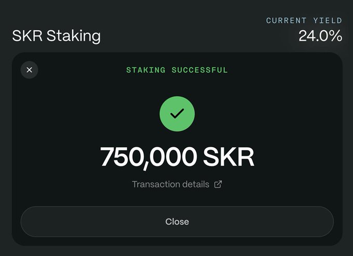Screen dimensions: 353x256
Task: Select the 750,000 SKR staked amount
Action: point(177,156)
